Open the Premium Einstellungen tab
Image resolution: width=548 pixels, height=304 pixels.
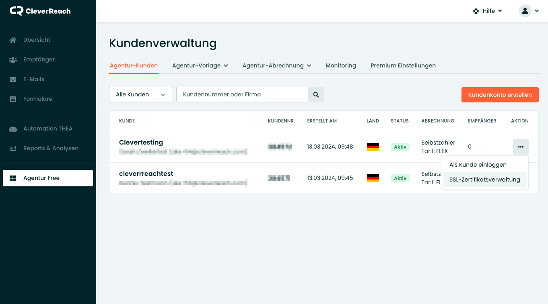click(x=403, y=65)
